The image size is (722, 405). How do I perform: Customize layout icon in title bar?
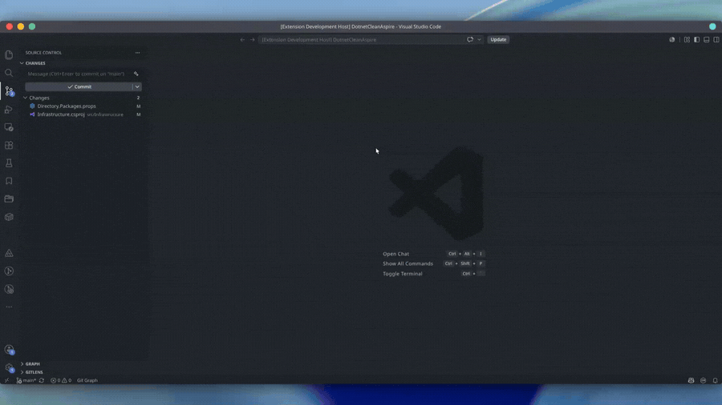687,39
